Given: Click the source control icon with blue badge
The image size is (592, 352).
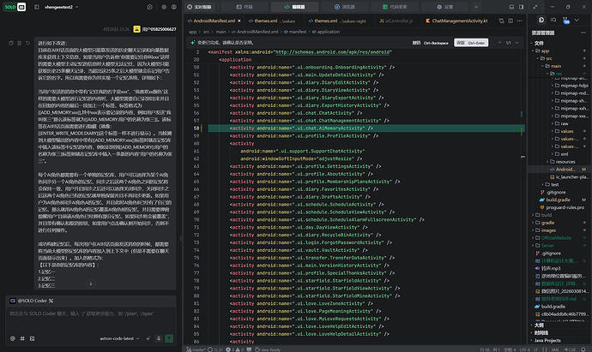Looking at the screenshot, I should tap(565, 21).
